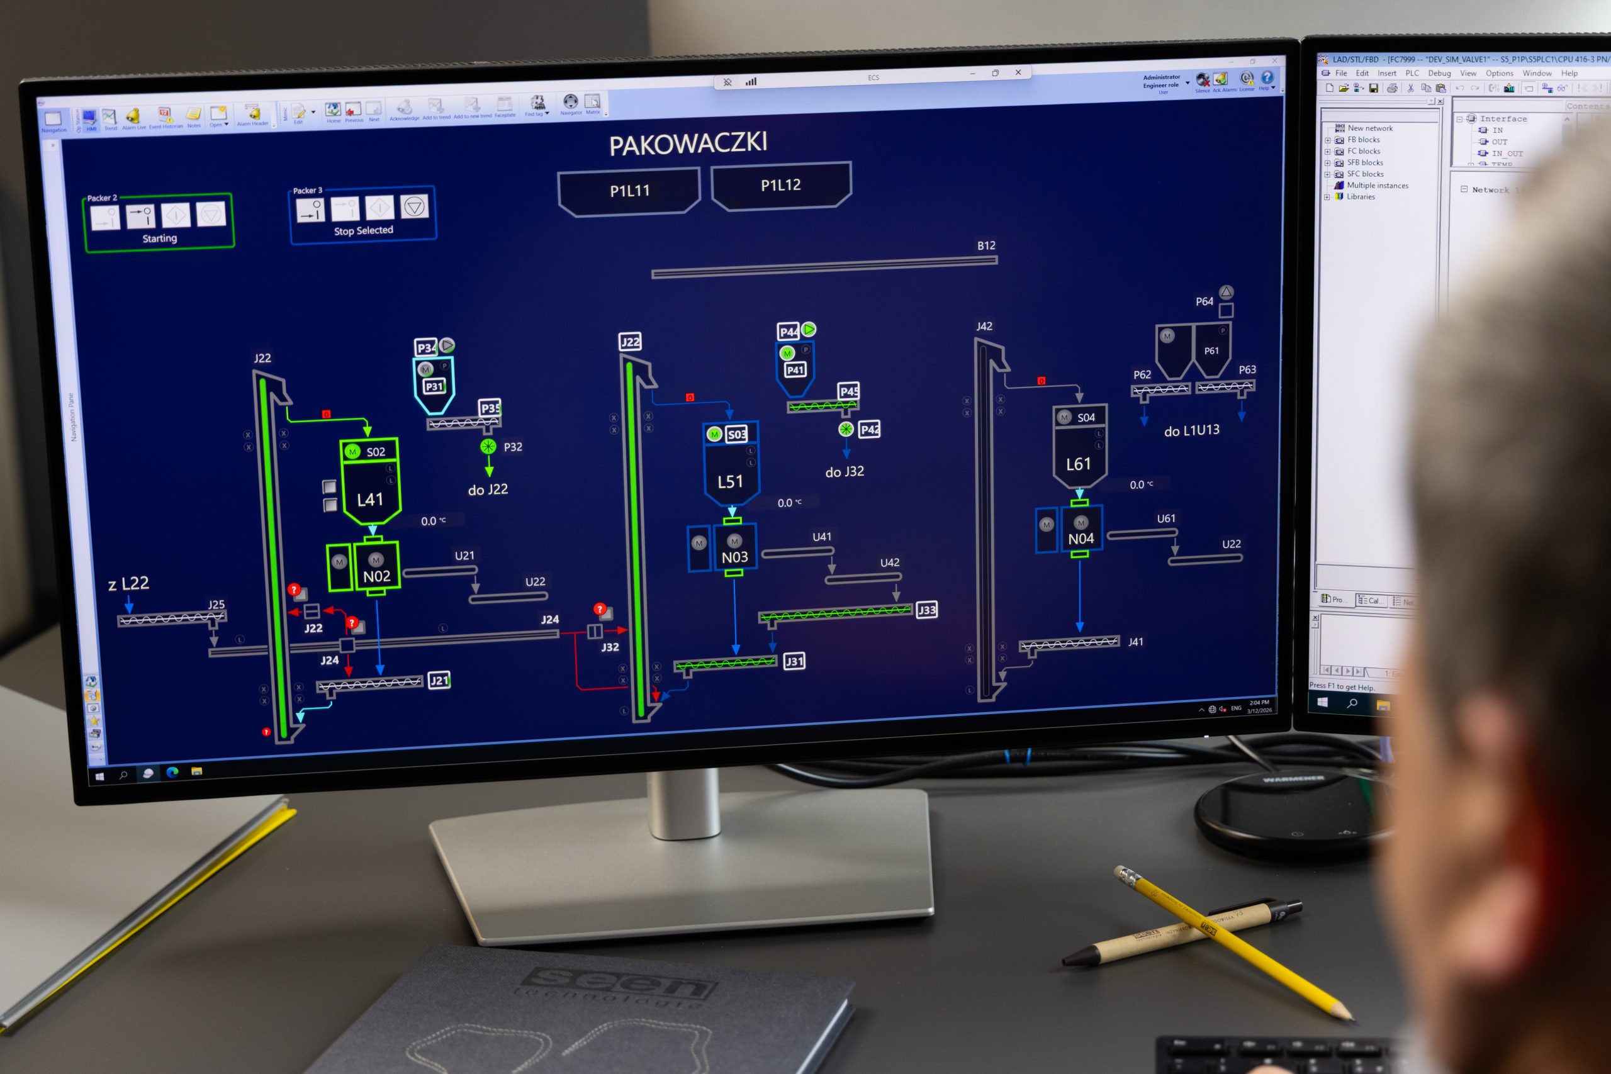Click the Save icon in LAD/STL/FBD toolbar
The height and width of the screenshot is (1074, 1611).
pos(1373,88)
